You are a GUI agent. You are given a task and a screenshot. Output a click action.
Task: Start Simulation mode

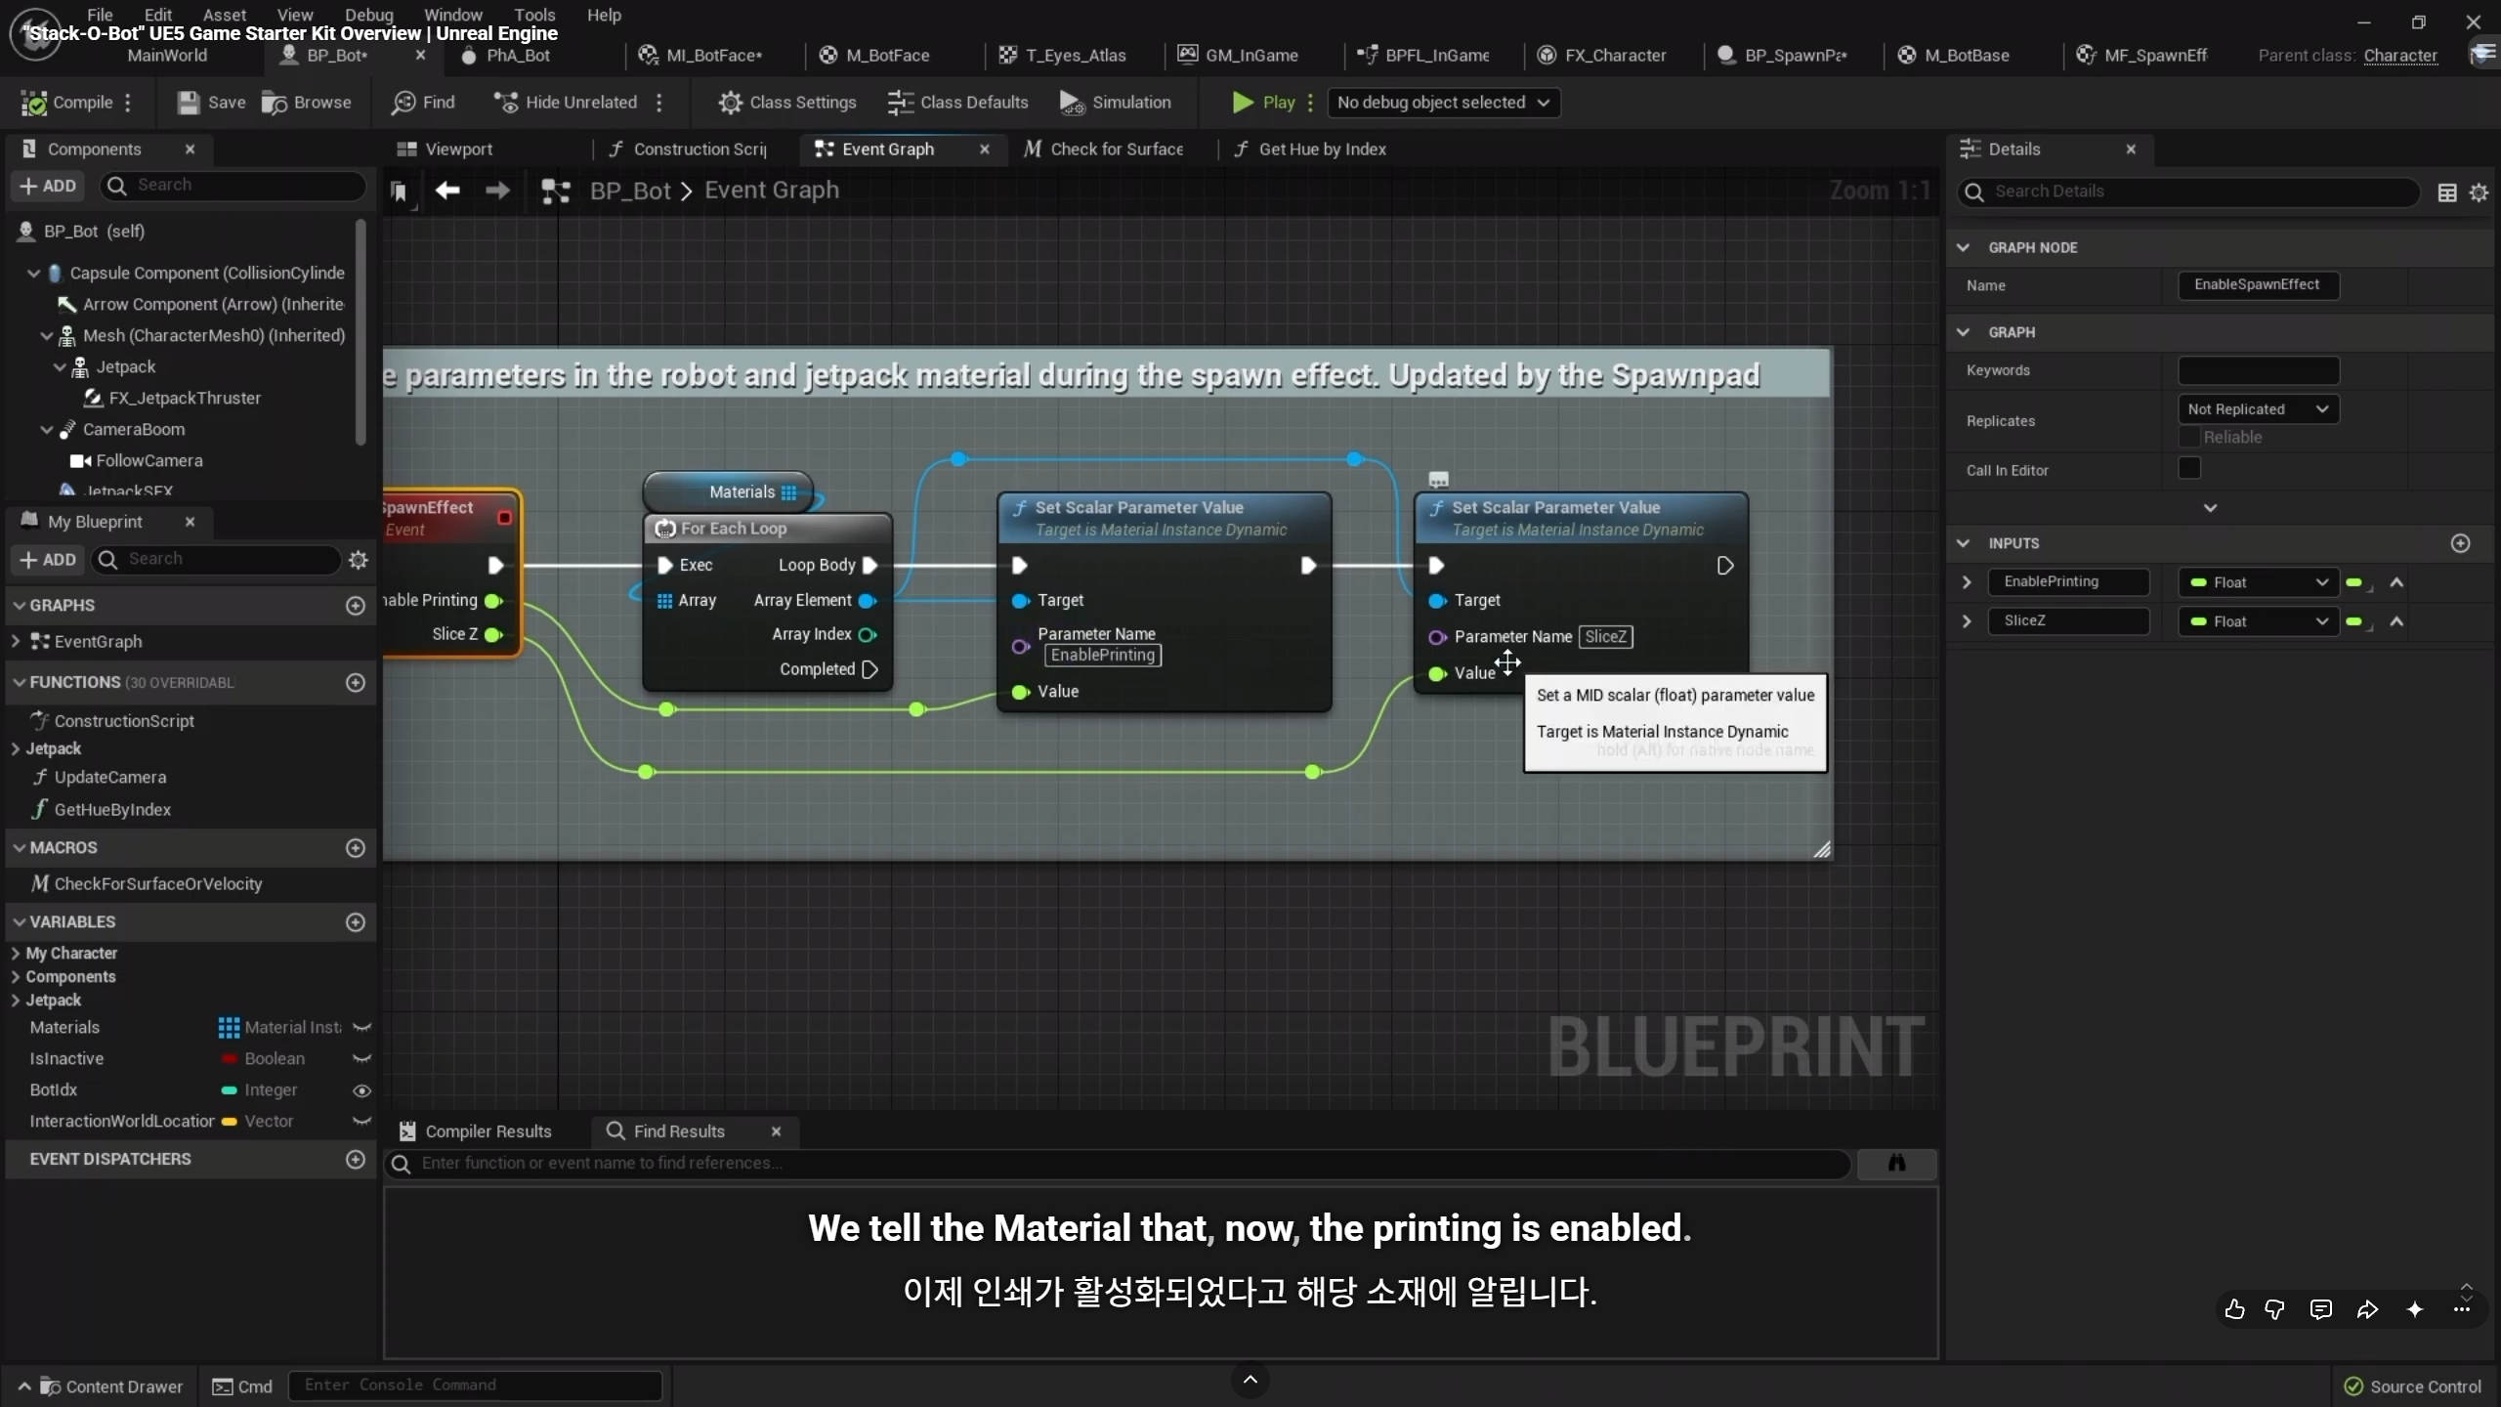[1115, 103]
